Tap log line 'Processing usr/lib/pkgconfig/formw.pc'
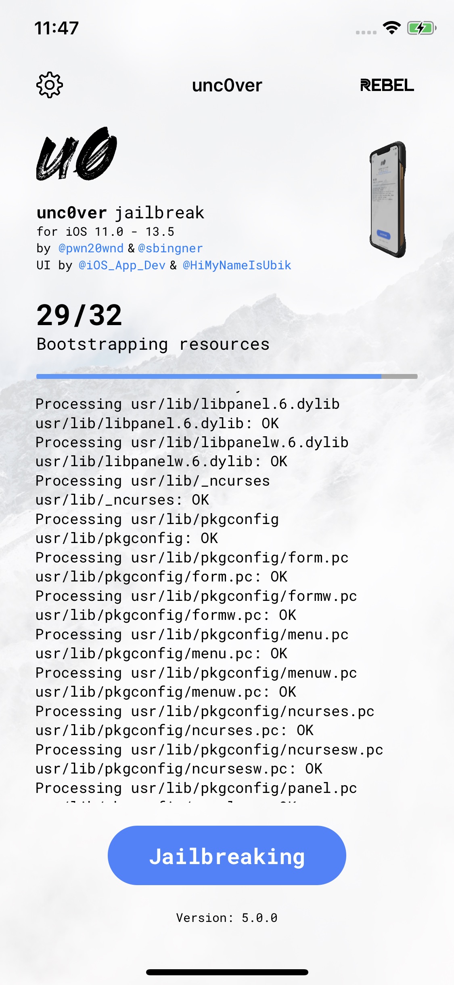Image resolution: width=454 pixels, height=985 pixels. (196, 596)
